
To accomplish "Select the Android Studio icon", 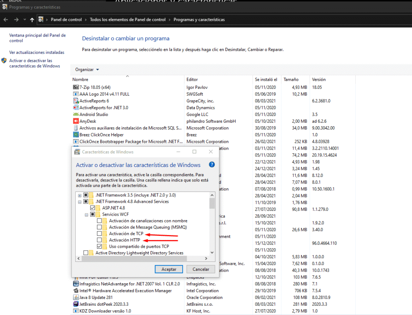I will click(x=76, y=114).
